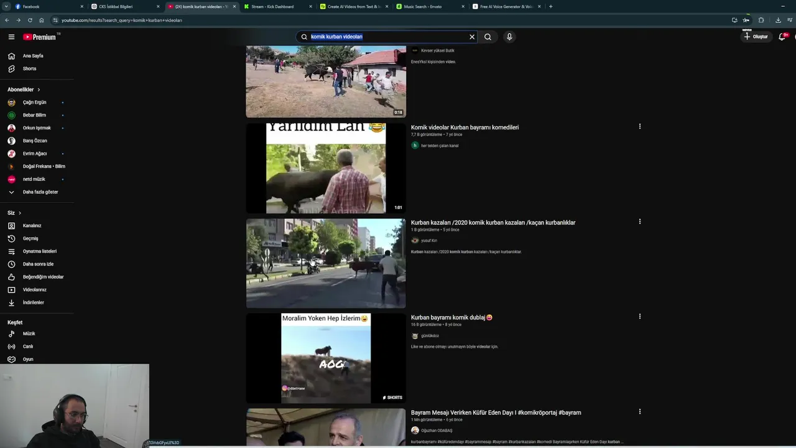Screen dimensions: 796x448
Task: Clear the search box with X
Action: (x=472, y=37)
